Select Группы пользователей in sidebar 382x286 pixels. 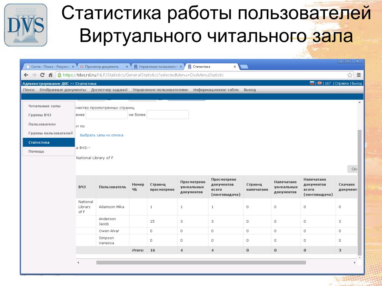point(50,133)
